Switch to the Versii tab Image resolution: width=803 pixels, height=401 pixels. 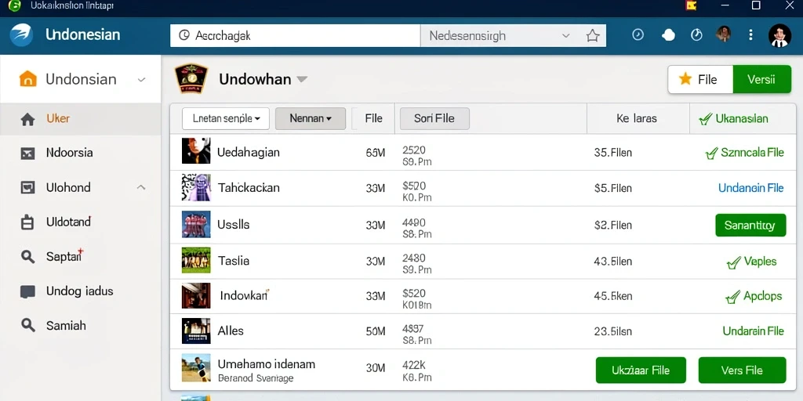click(761, 79)
